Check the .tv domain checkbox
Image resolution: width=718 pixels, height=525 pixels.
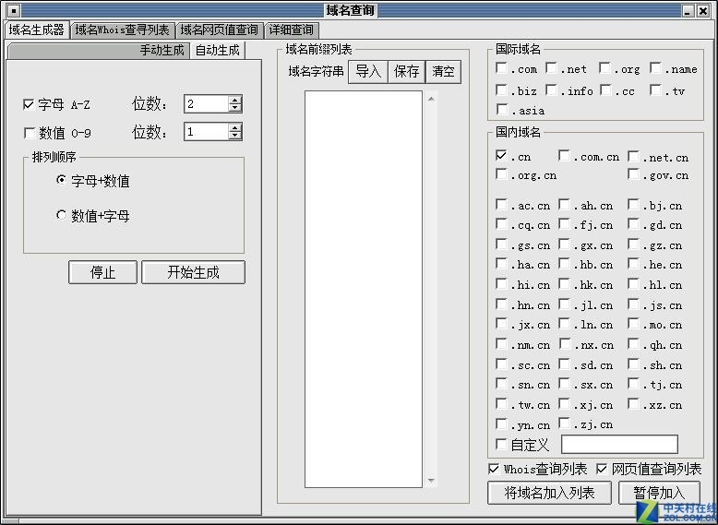pos(656,89)
